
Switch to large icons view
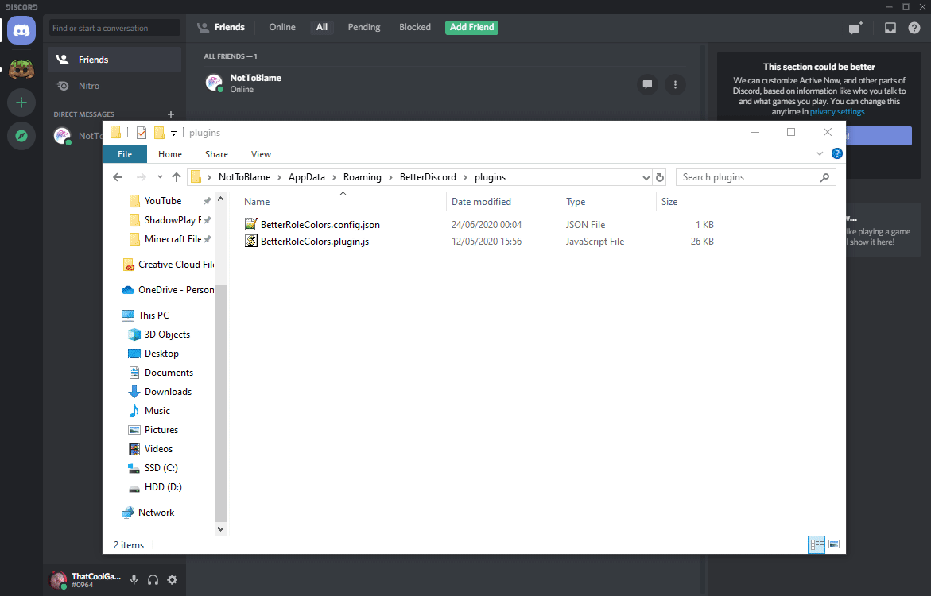point(833,544)
